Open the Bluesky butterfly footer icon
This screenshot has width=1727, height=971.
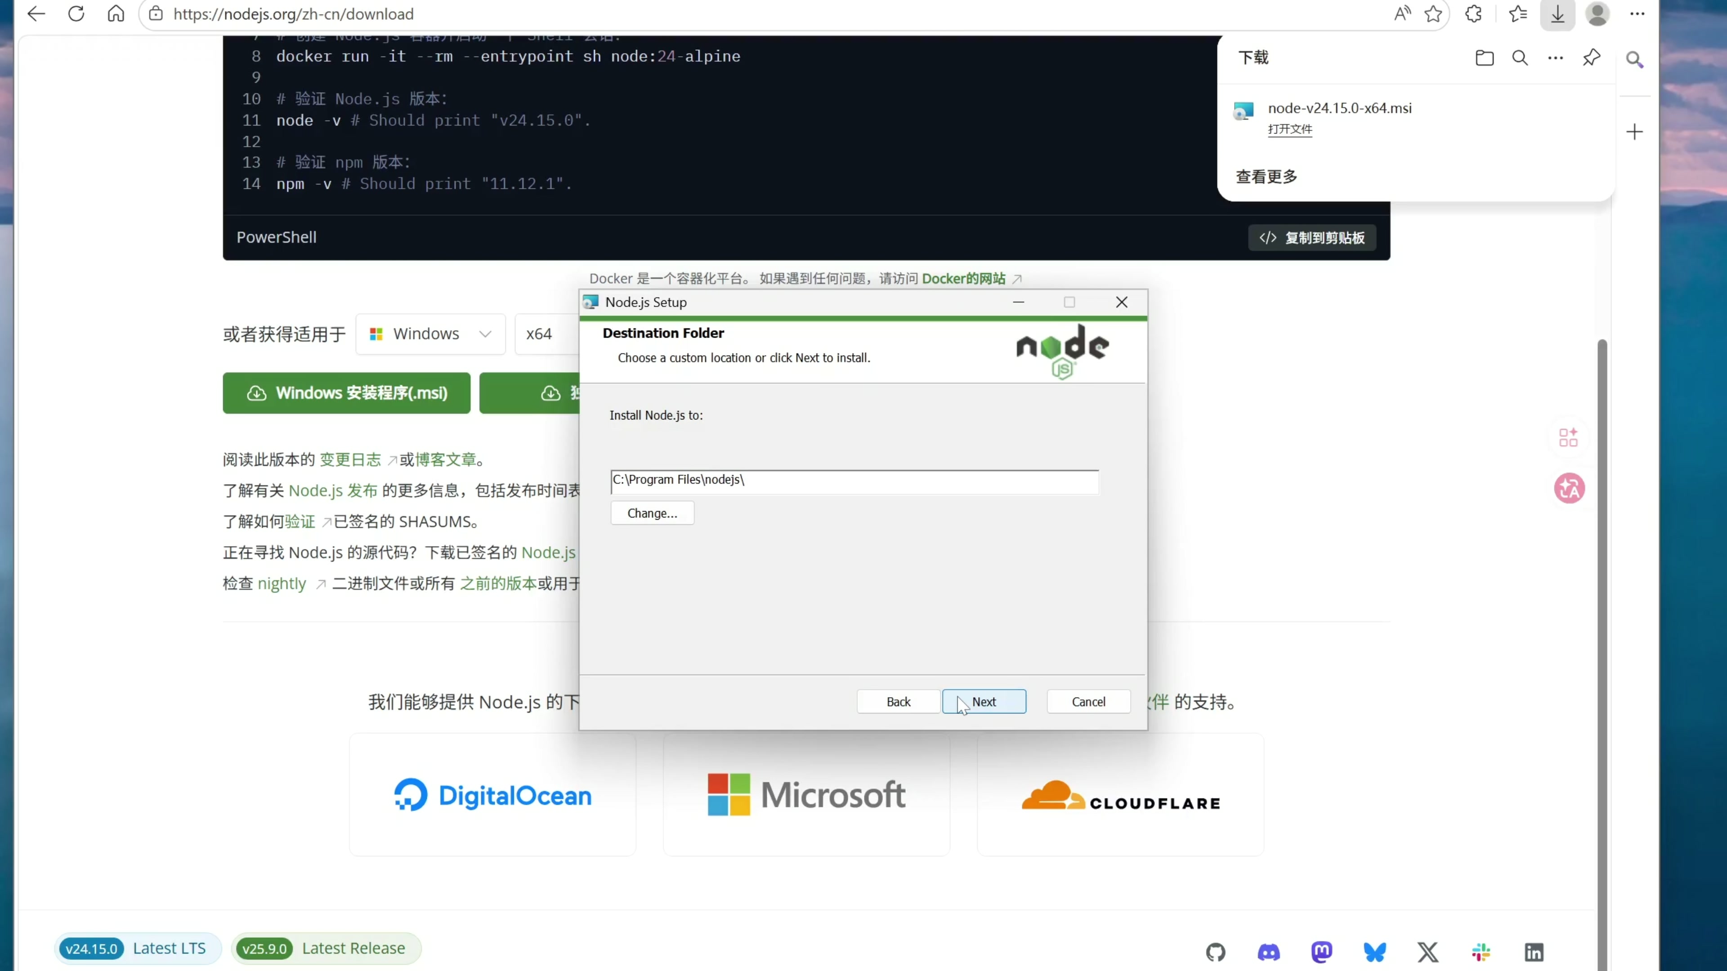pyautogui.click(x=1374, y=952)
